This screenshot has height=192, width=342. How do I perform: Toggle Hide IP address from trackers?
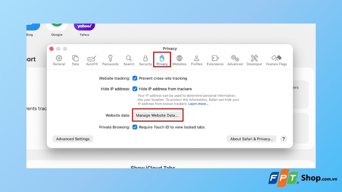135,89
